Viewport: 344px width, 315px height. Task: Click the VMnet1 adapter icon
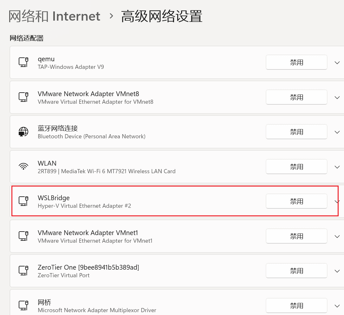click(23, 236)
